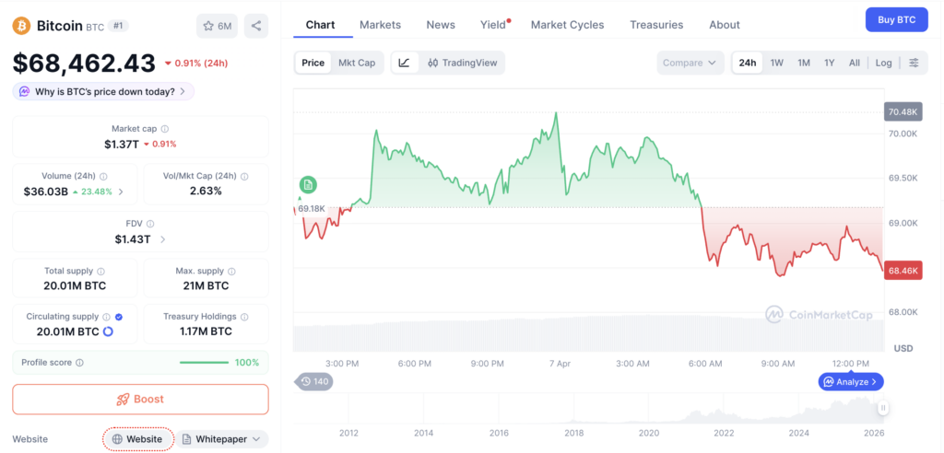Open the Yield tab
The width and height of the screenshot is (944, 453).
[x=494, y=25]
